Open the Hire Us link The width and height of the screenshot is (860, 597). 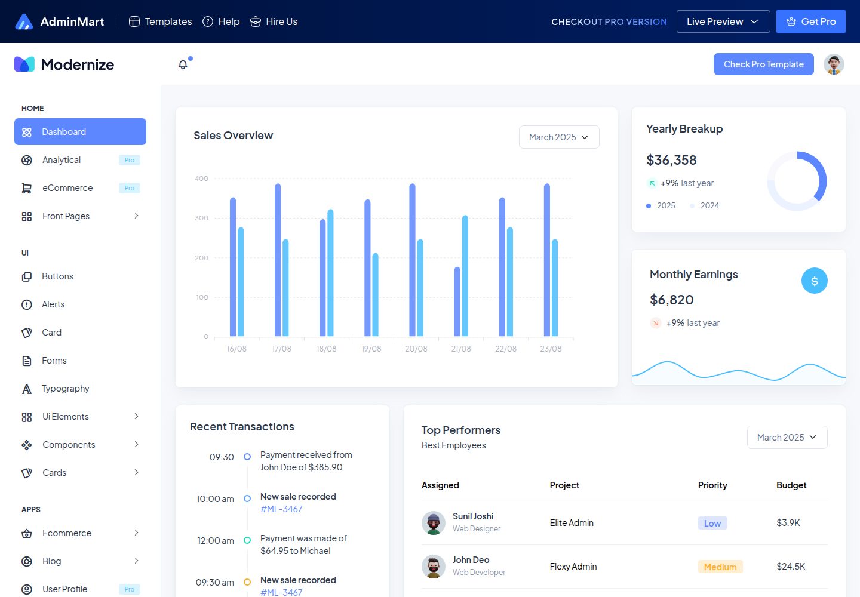click(274, 21)
